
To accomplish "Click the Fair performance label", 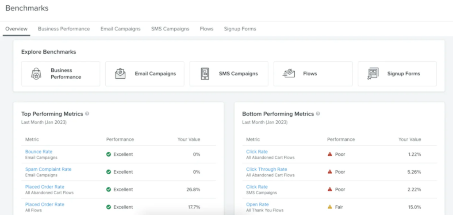I will coord(339,207).
